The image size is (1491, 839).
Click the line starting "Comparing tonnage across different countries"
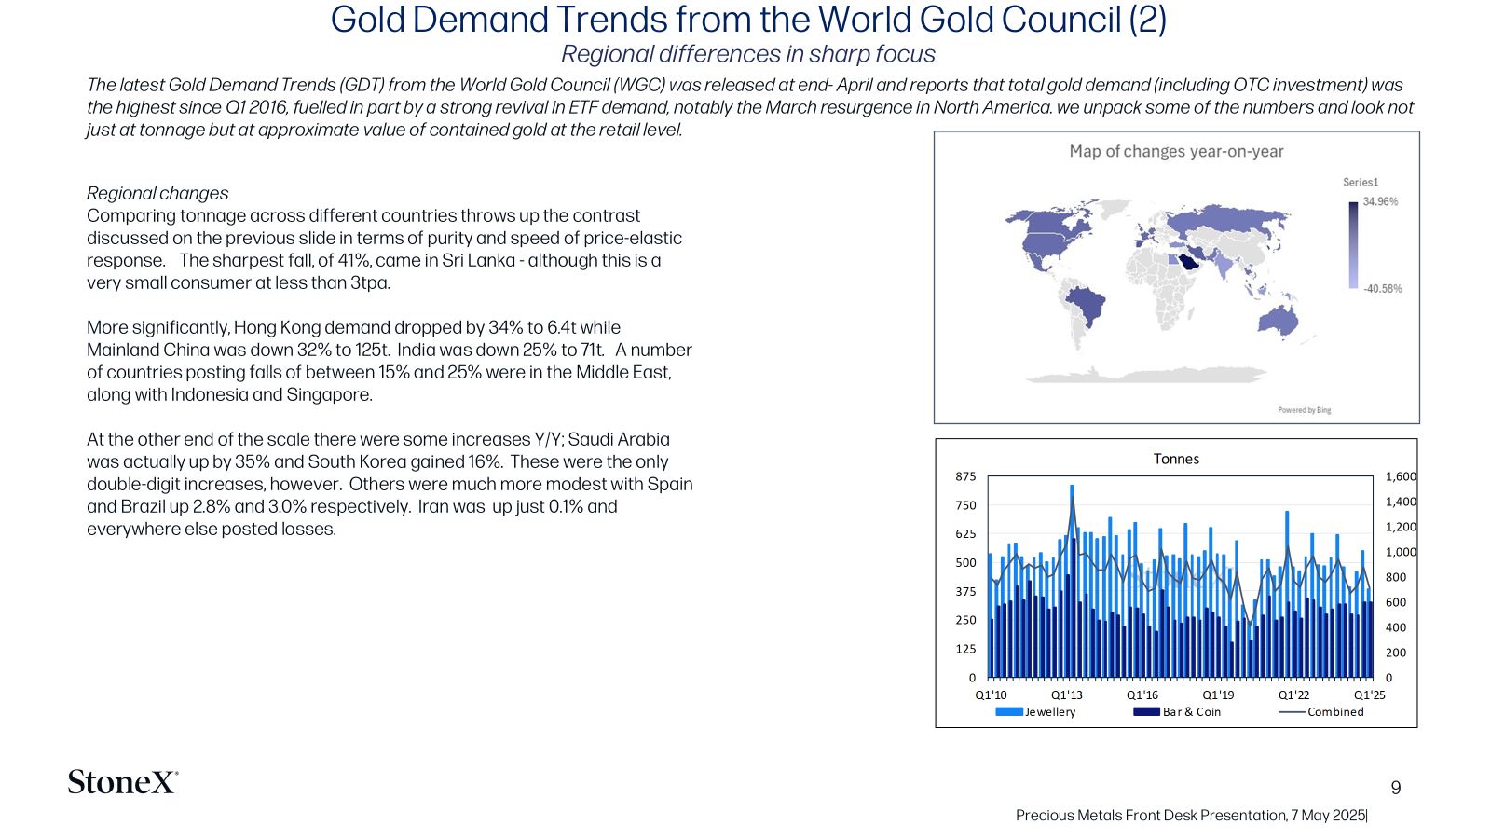363,215
